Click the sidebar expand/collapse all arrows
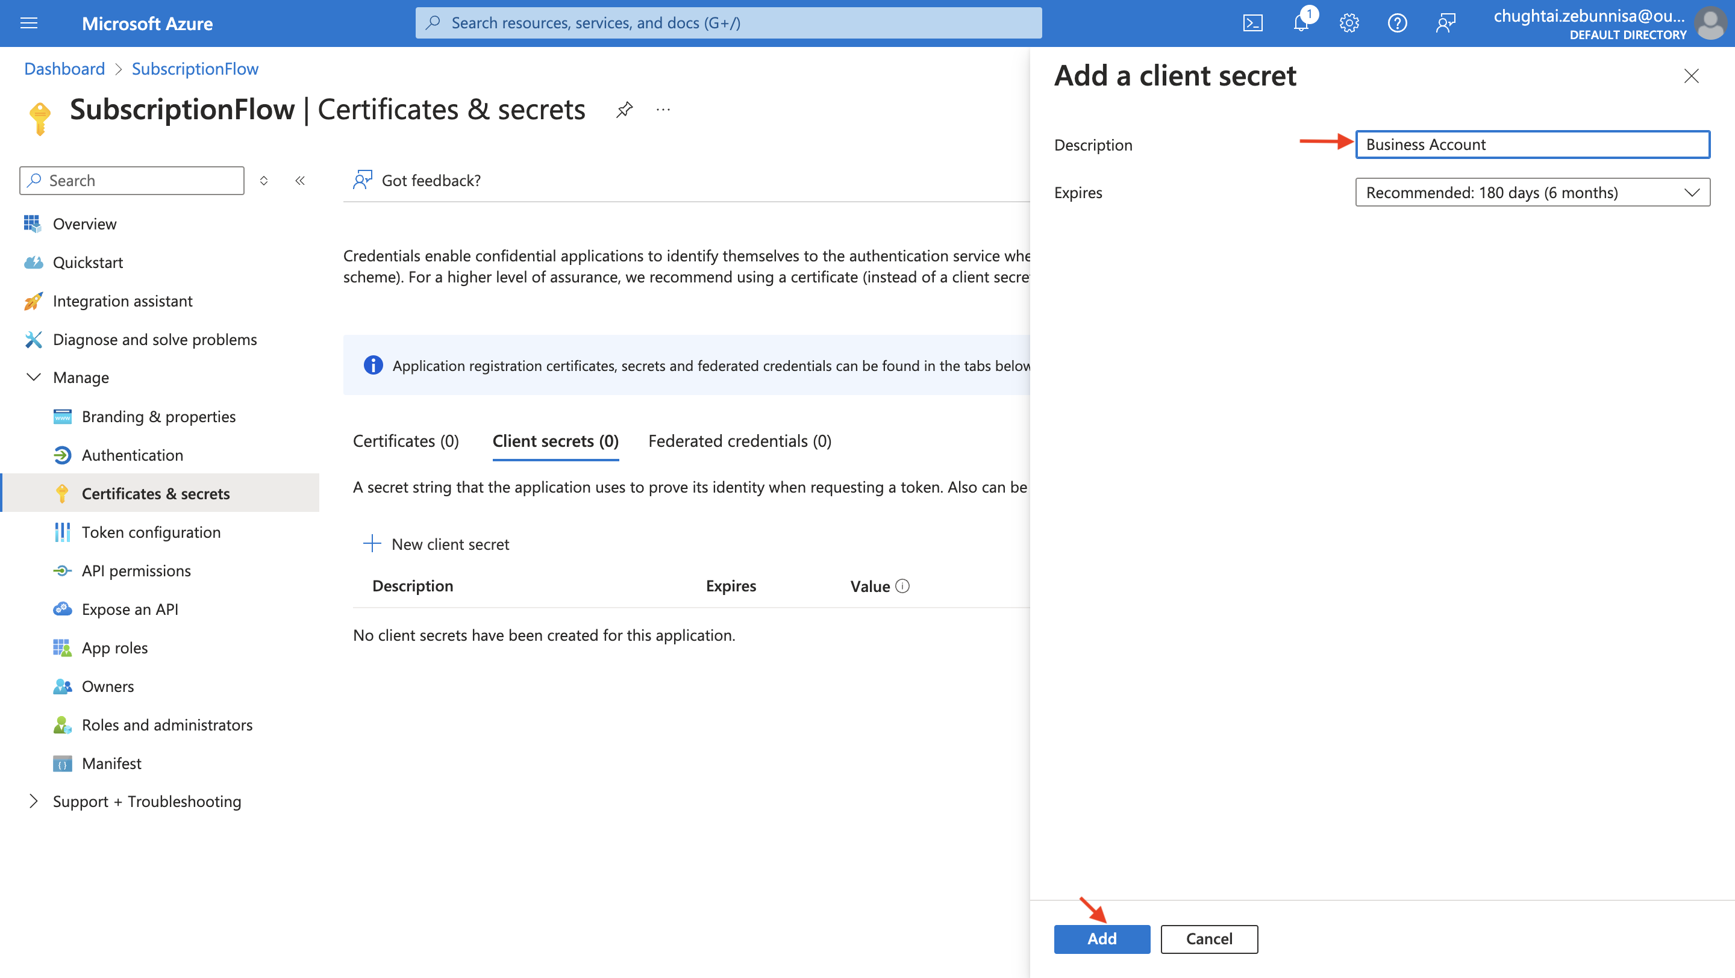The height and width of the screenshot is (978, 1735). [x=264, y=181]
